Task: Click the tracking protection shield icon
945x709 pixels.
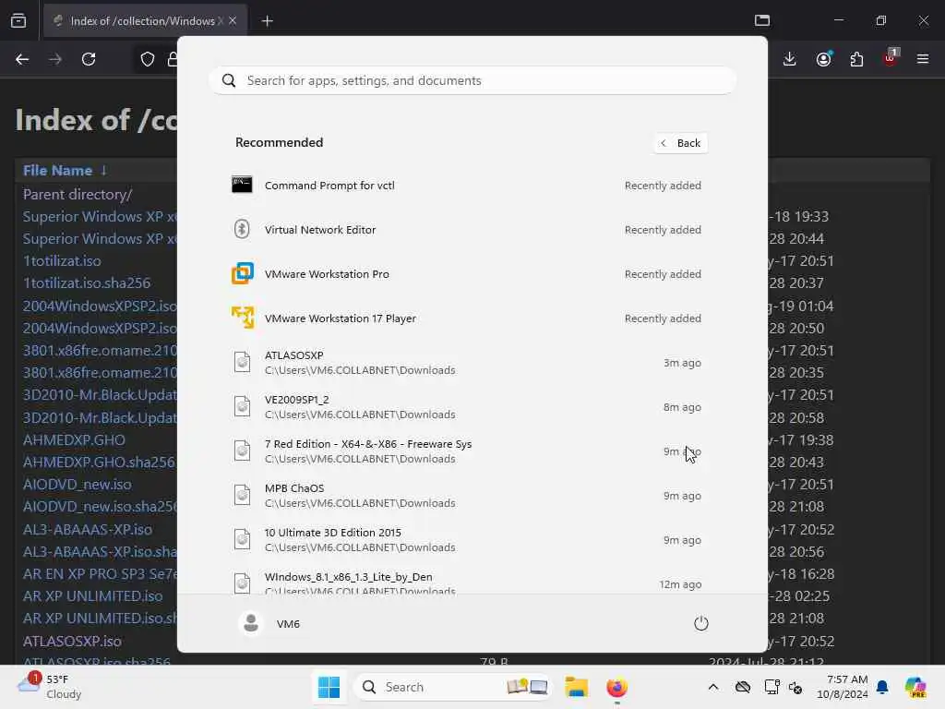Action: pos(148,59)
